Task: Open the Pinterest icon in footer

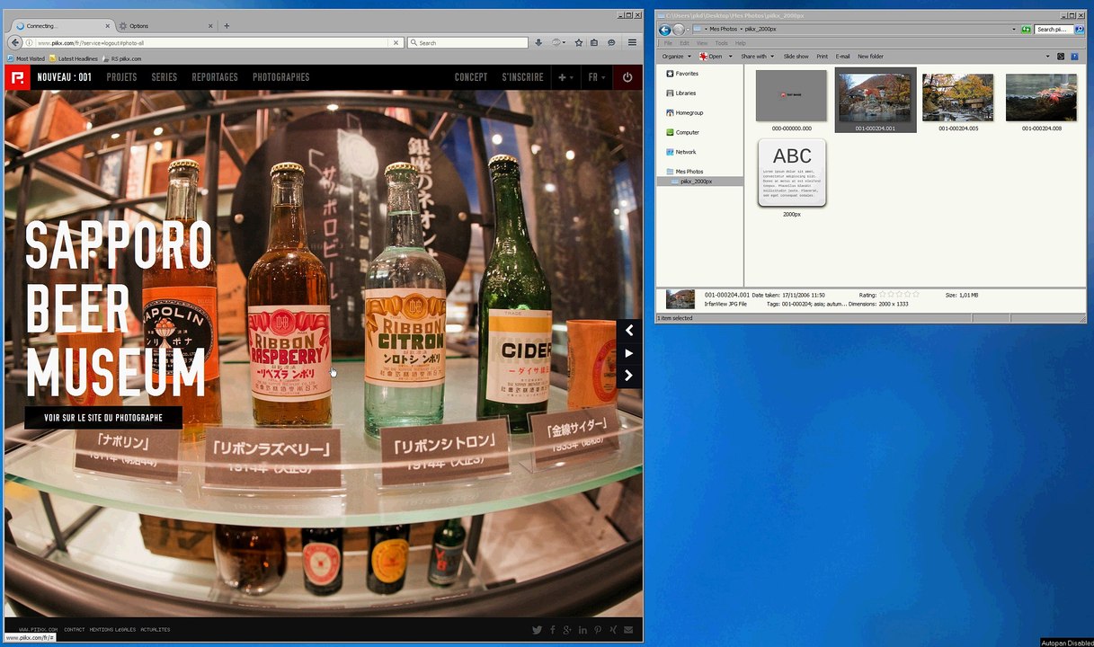Action: pyautogui.click(x=598, y=630)
